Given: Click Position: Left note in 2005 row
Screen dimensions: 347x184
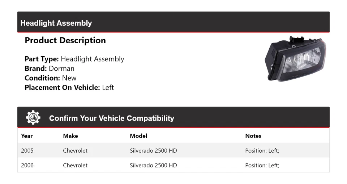Looking at the screenshot, I should (x=262, y=150).
